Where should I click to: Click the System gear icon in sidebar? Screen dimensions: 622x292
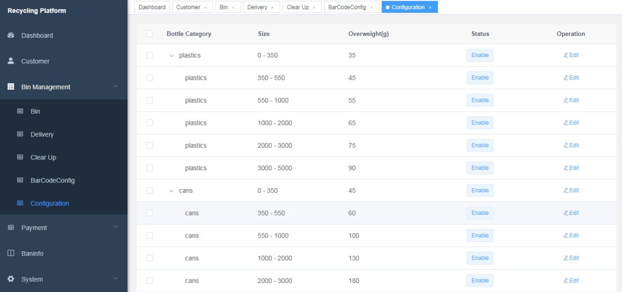pyautogui.click(x=11, y=279)
